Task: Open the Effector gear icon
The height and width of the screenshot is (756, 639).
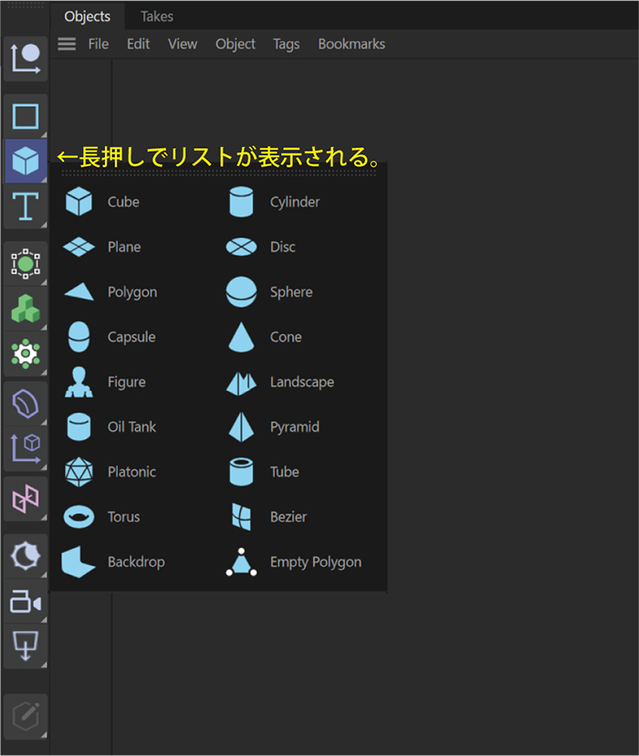Action: click(26, 354)
